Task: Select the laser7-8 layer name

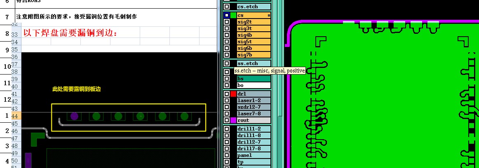Action: [254, 114]
